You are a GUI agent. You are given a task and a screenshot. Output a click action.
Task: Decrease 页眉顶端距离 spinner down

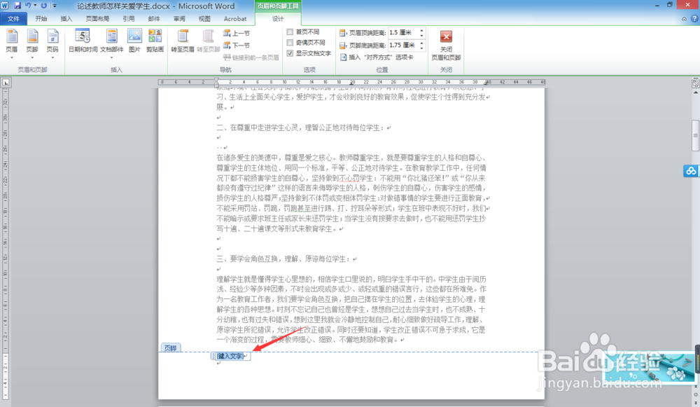coord(422,35)
